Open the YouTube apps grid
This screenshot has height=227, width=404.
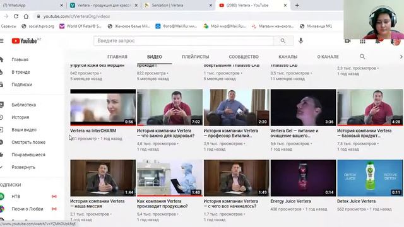[x=362, y=42]
